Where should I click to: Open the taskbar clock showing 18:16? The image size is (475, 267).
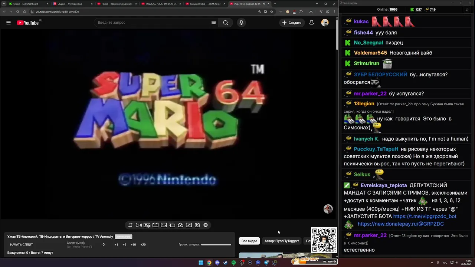click(x=466, y=263)
